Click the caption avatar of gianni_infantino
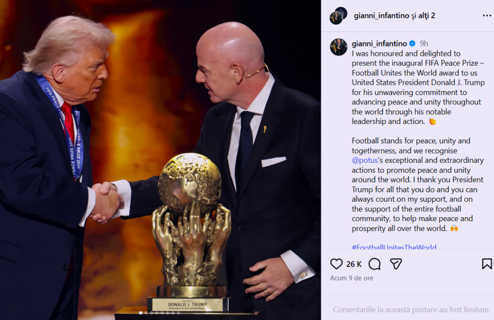This screenshot has height=320, width=494. (x=339, y=47)
